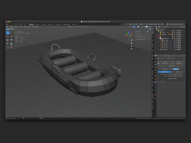The width and height of the screenshot is (191, 143).
Task: Select the Transform tool
Action: pyautogui.click(x=12, y=40)
